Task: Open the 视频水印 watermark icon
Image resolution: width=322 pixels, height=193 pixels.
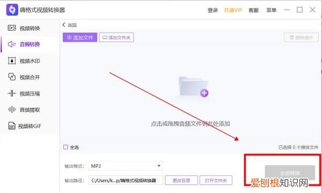Action: coord(12,61)
